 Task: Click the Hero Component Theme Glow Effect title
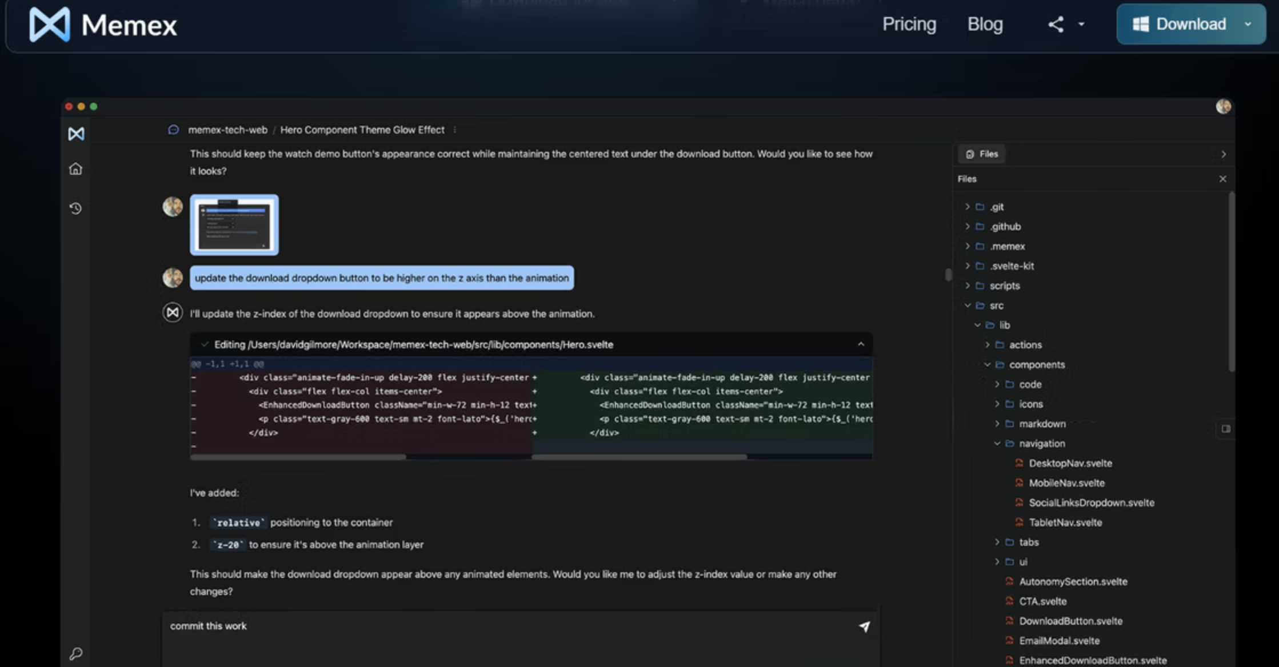click(362, 130)
